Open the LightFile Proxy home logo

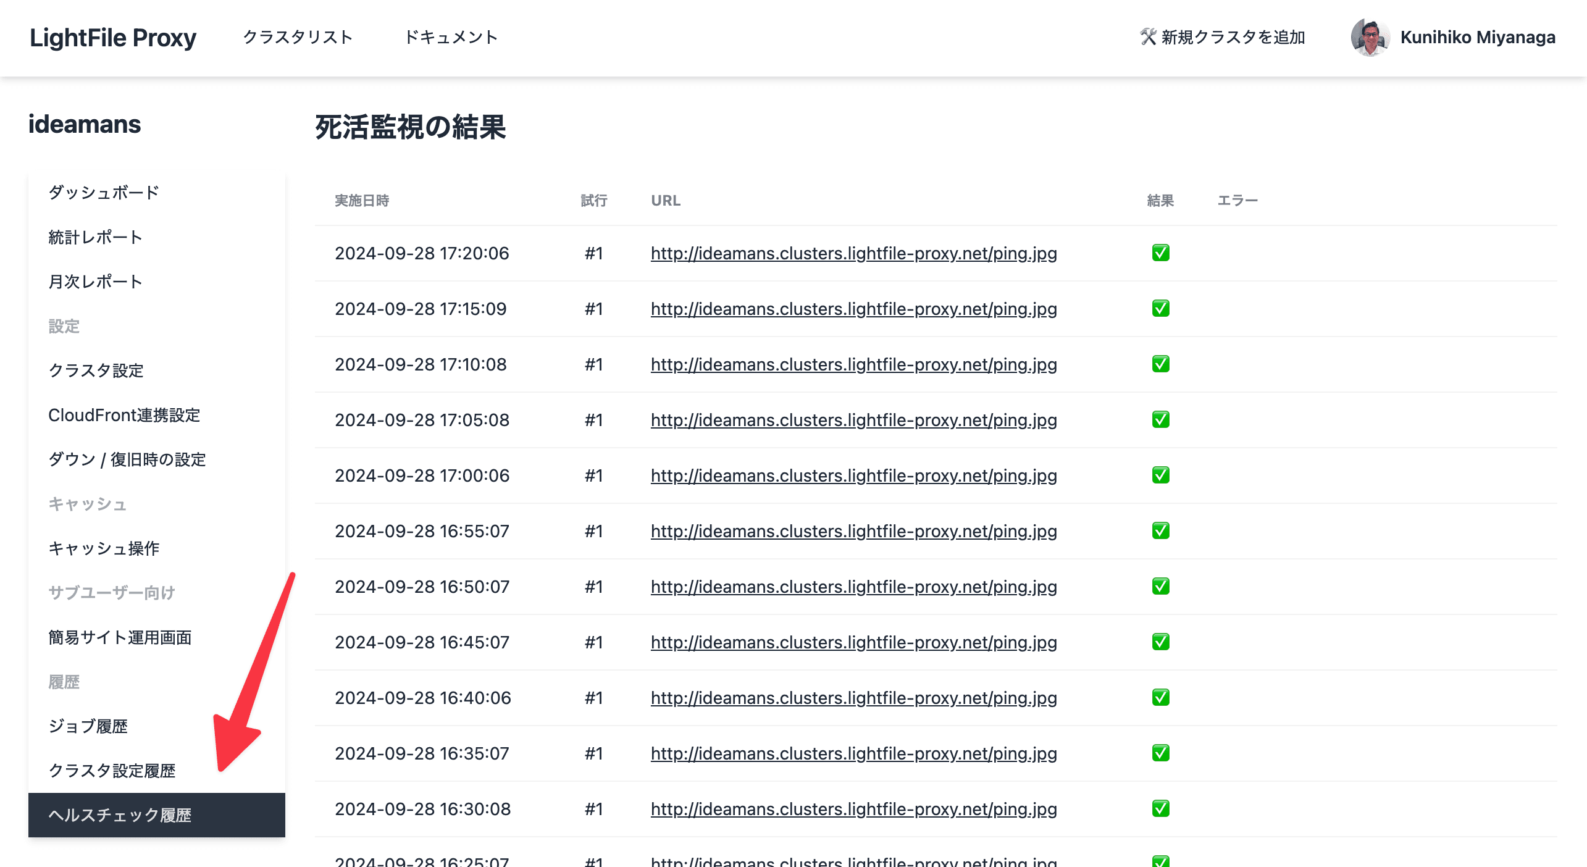[x=113, y=38]
